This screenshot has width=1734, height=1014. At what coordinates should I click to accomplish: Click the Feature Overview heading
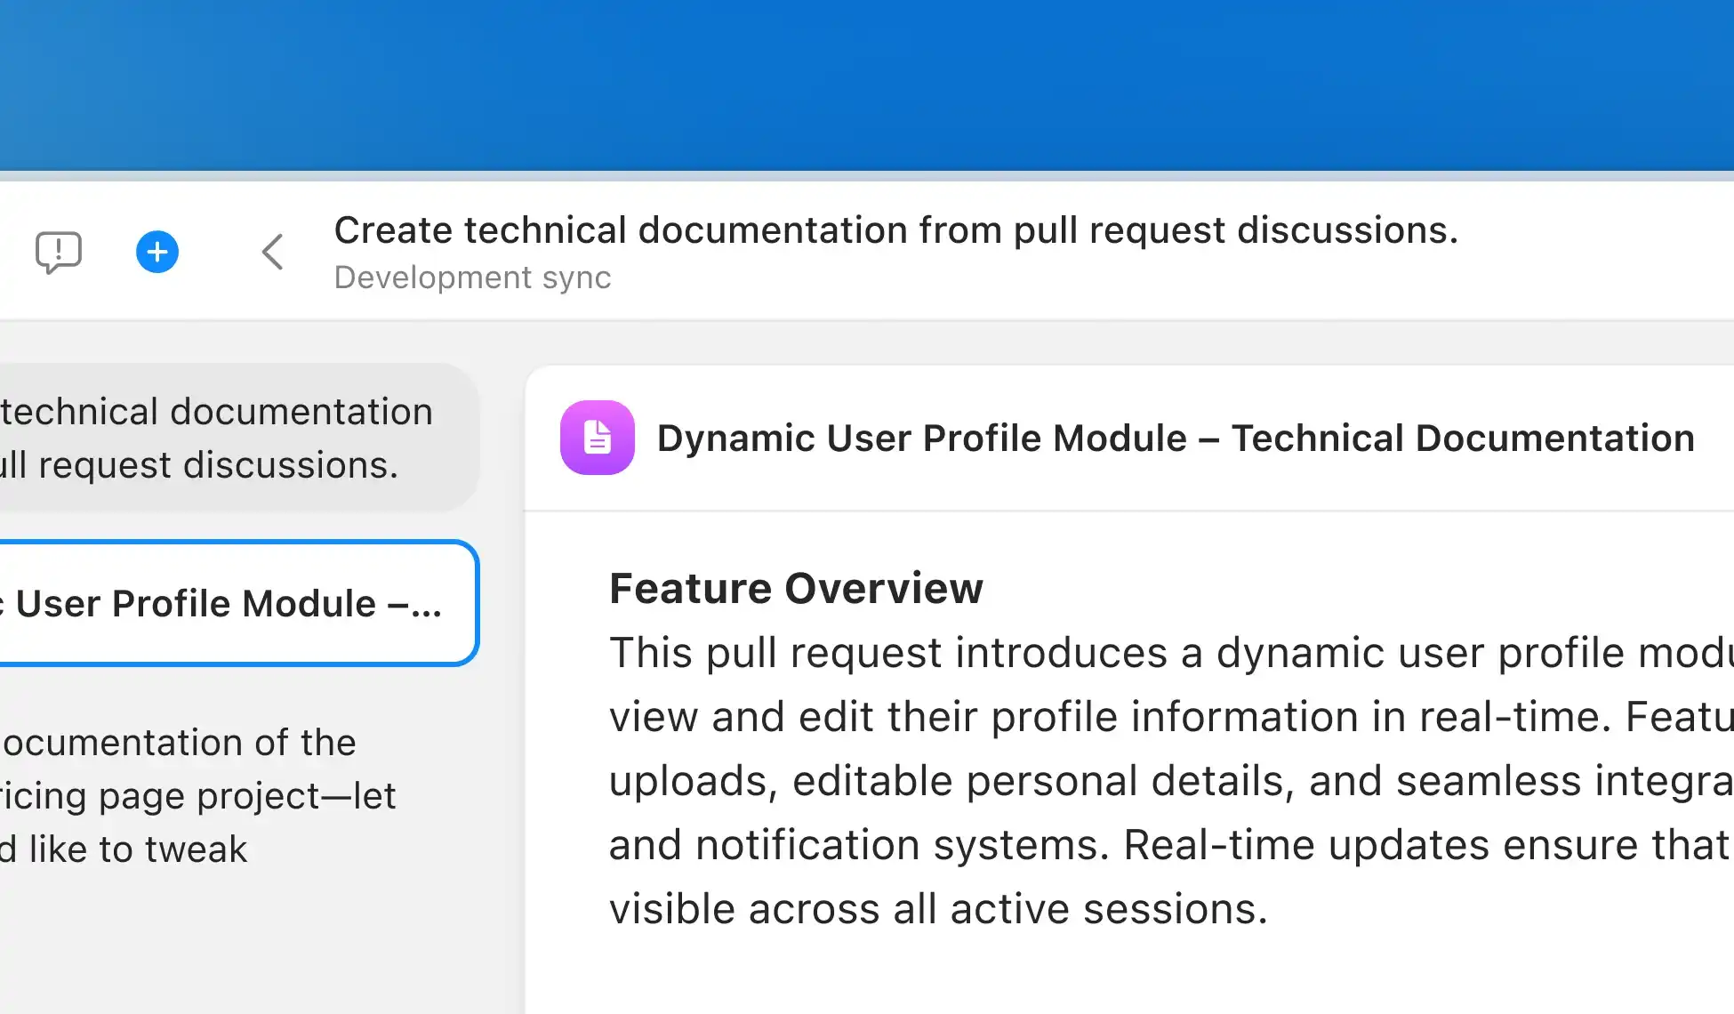click(x=796, y=588)
